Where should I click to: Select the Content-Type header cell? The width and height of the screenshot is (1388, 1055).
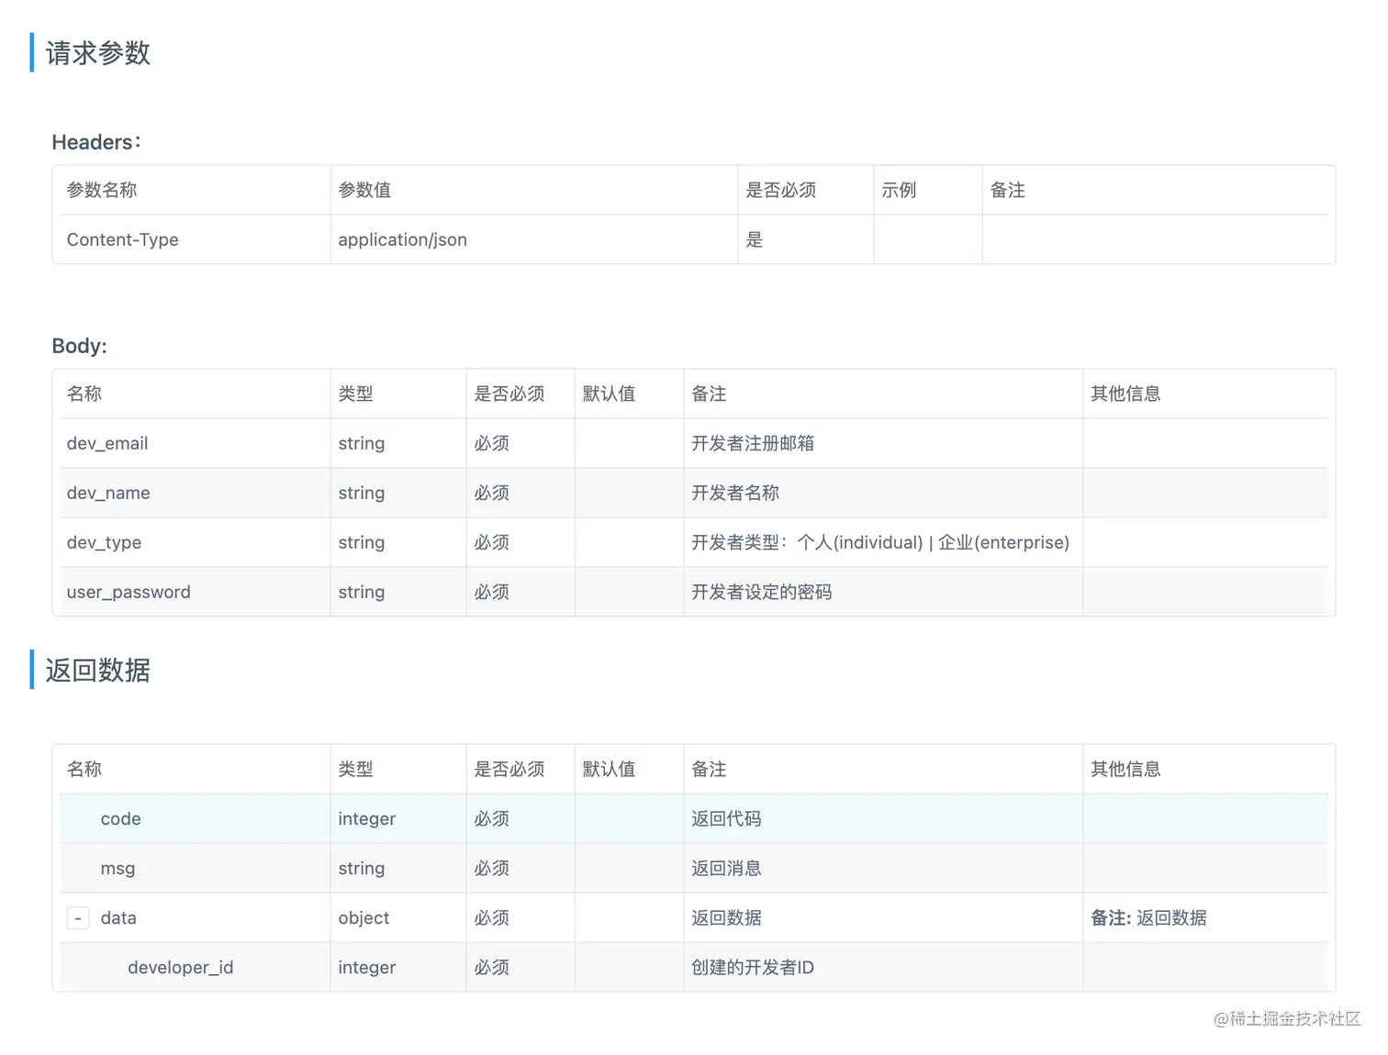(x=195, y=240)
